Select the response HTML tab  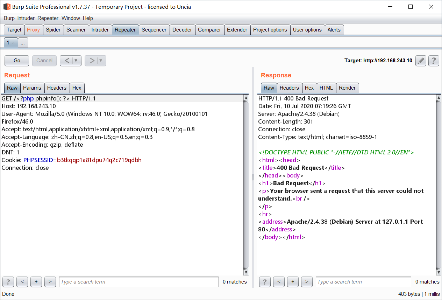click(326, 88)
